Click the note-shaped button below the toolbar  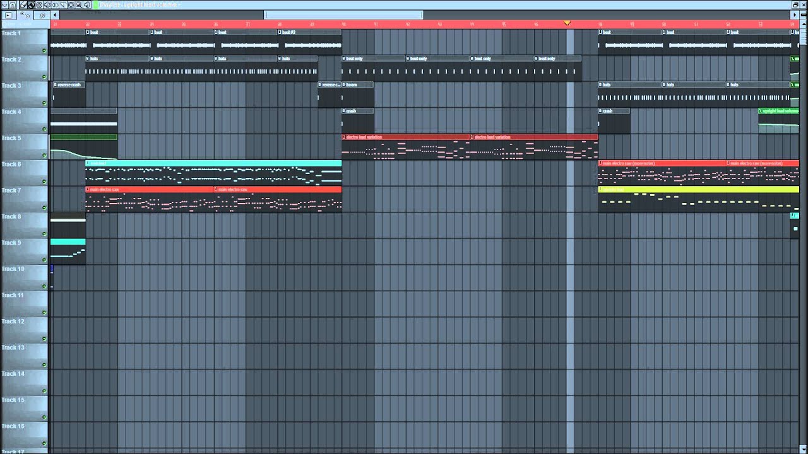coord(42,15)
